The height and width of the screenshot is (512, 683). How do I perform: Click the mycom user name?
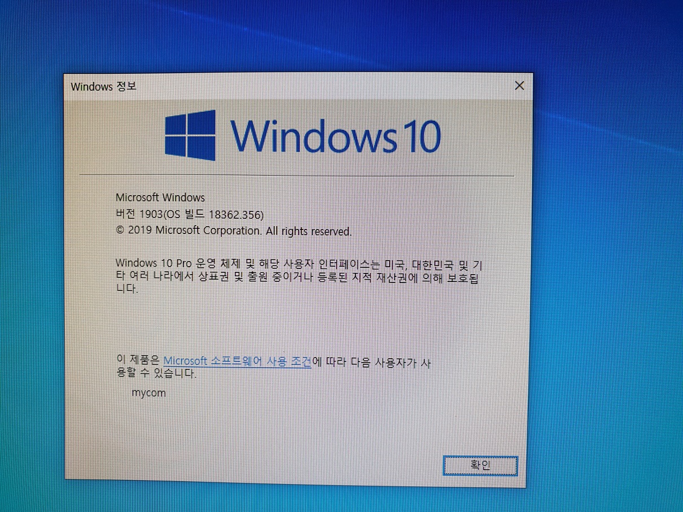click(148, 393)
